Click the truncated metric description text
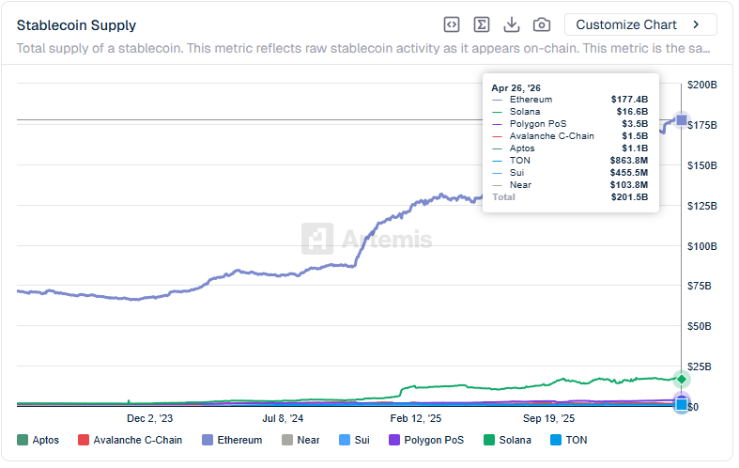Screen dimensions: 739x468 [363, 48]
